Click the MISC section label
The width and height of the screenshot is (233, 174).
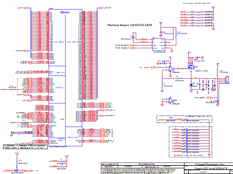(x=62, y=119)
